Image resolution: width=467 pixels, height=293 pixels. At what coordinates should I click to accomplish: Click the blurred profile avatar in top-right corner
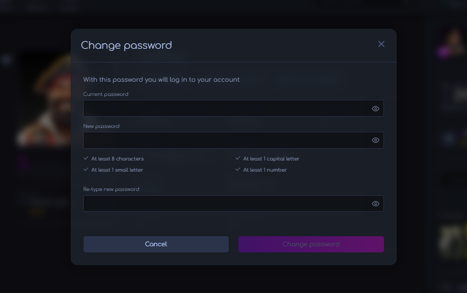point(454,41)
